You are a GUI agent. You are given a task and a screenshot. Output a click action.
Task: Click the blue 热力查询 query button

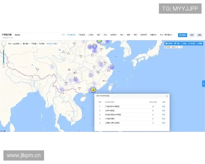(182, 35)
